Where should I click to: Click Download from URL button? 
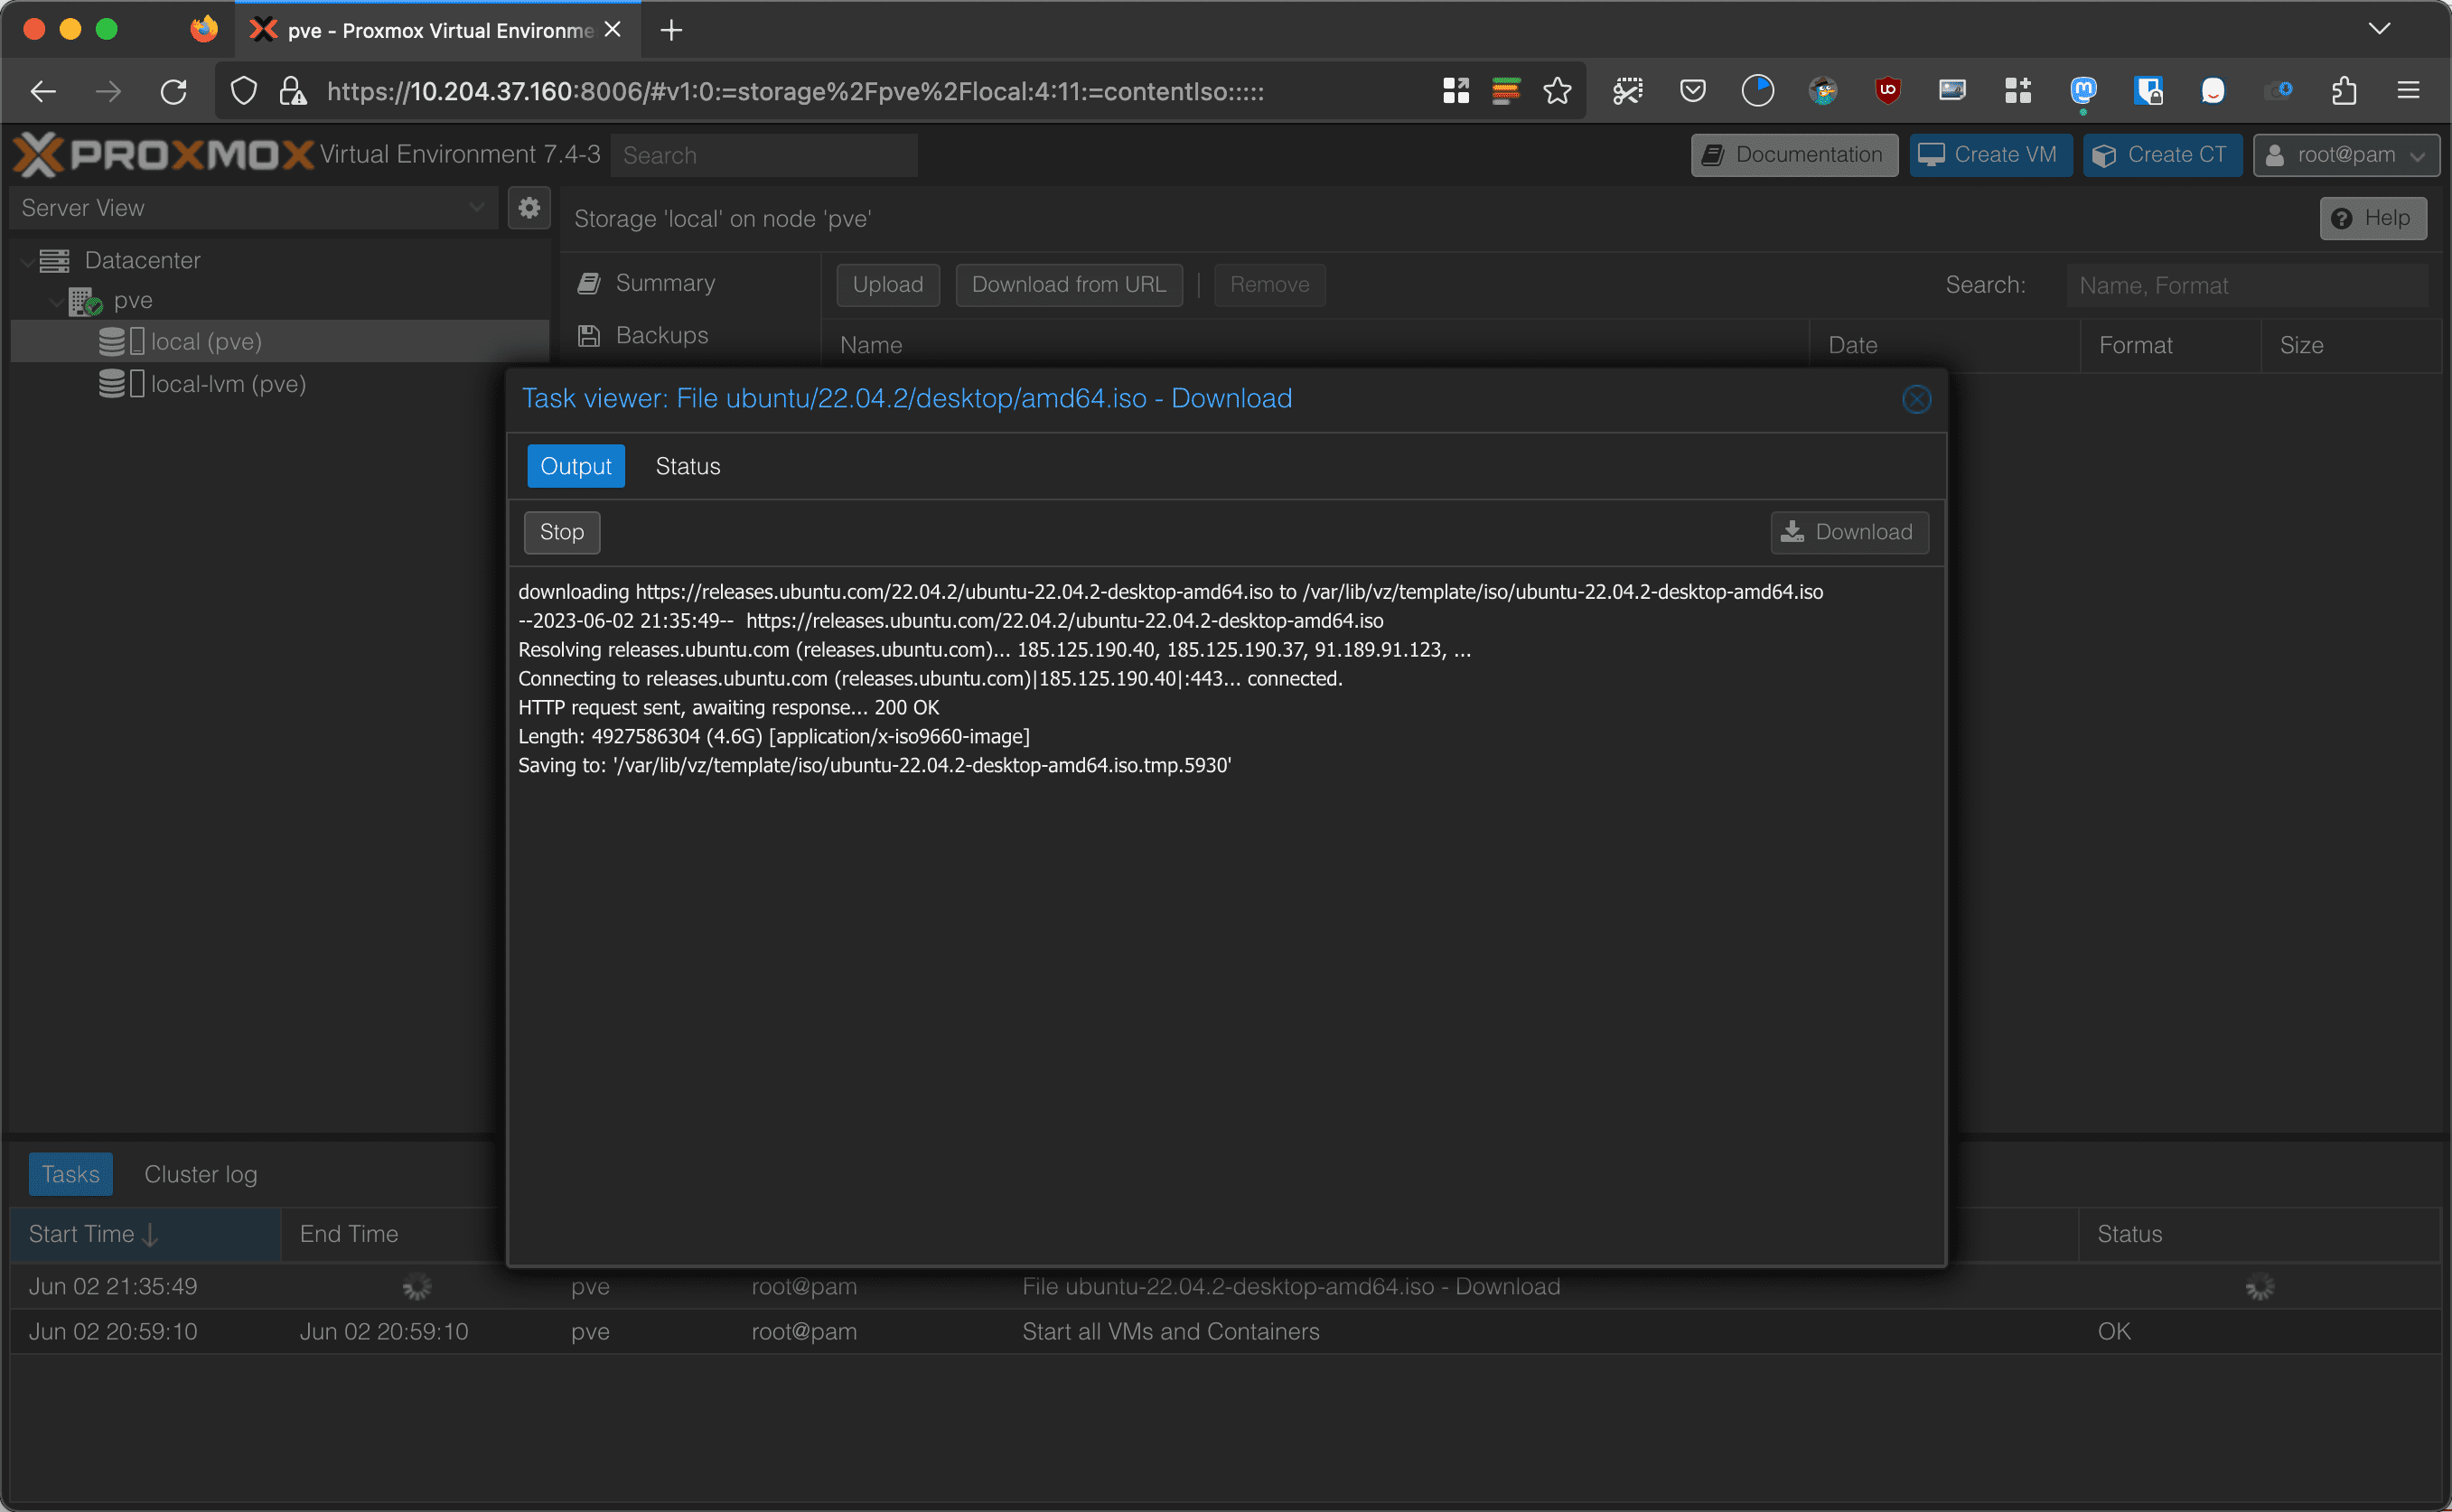coord(1069,285)
